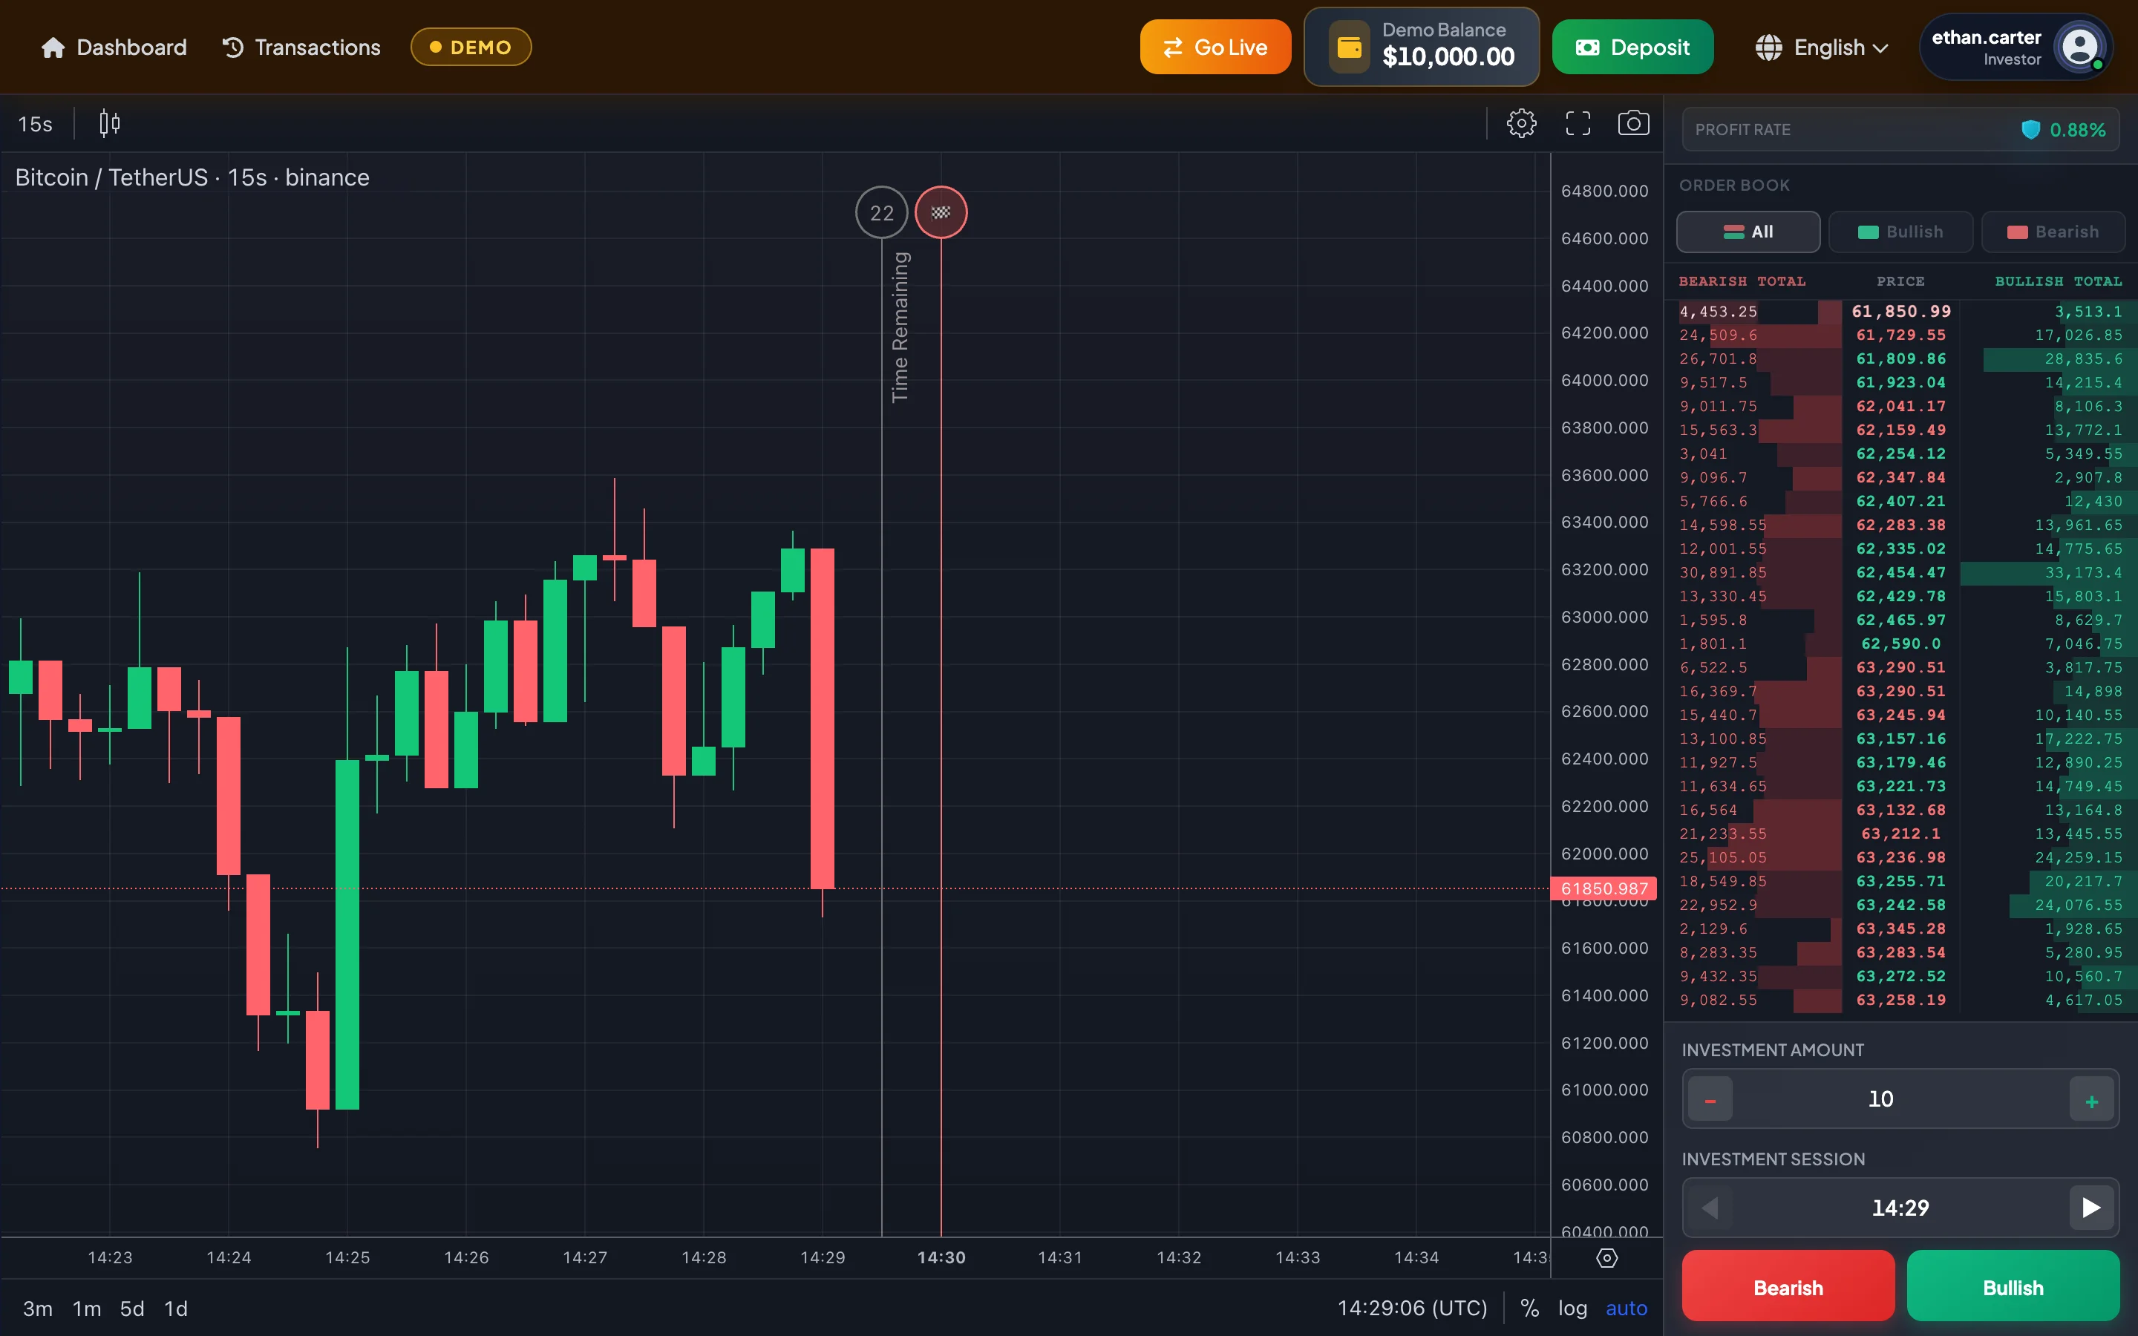Screen dimensions: 2138x1336
Task: Change the 15s chart interval
Action: (x=36, y=124)
